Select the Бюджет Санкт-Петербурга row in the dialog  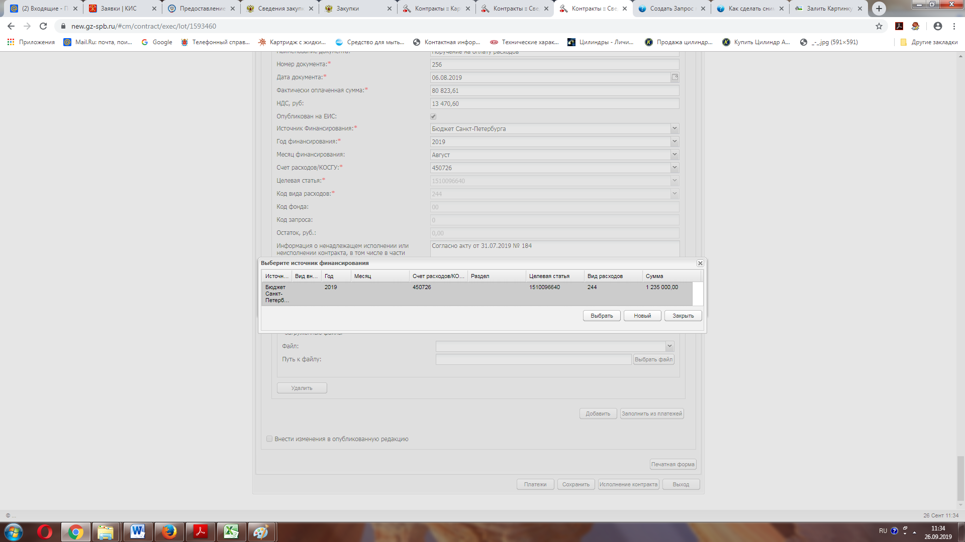click(x=477, y=294)
